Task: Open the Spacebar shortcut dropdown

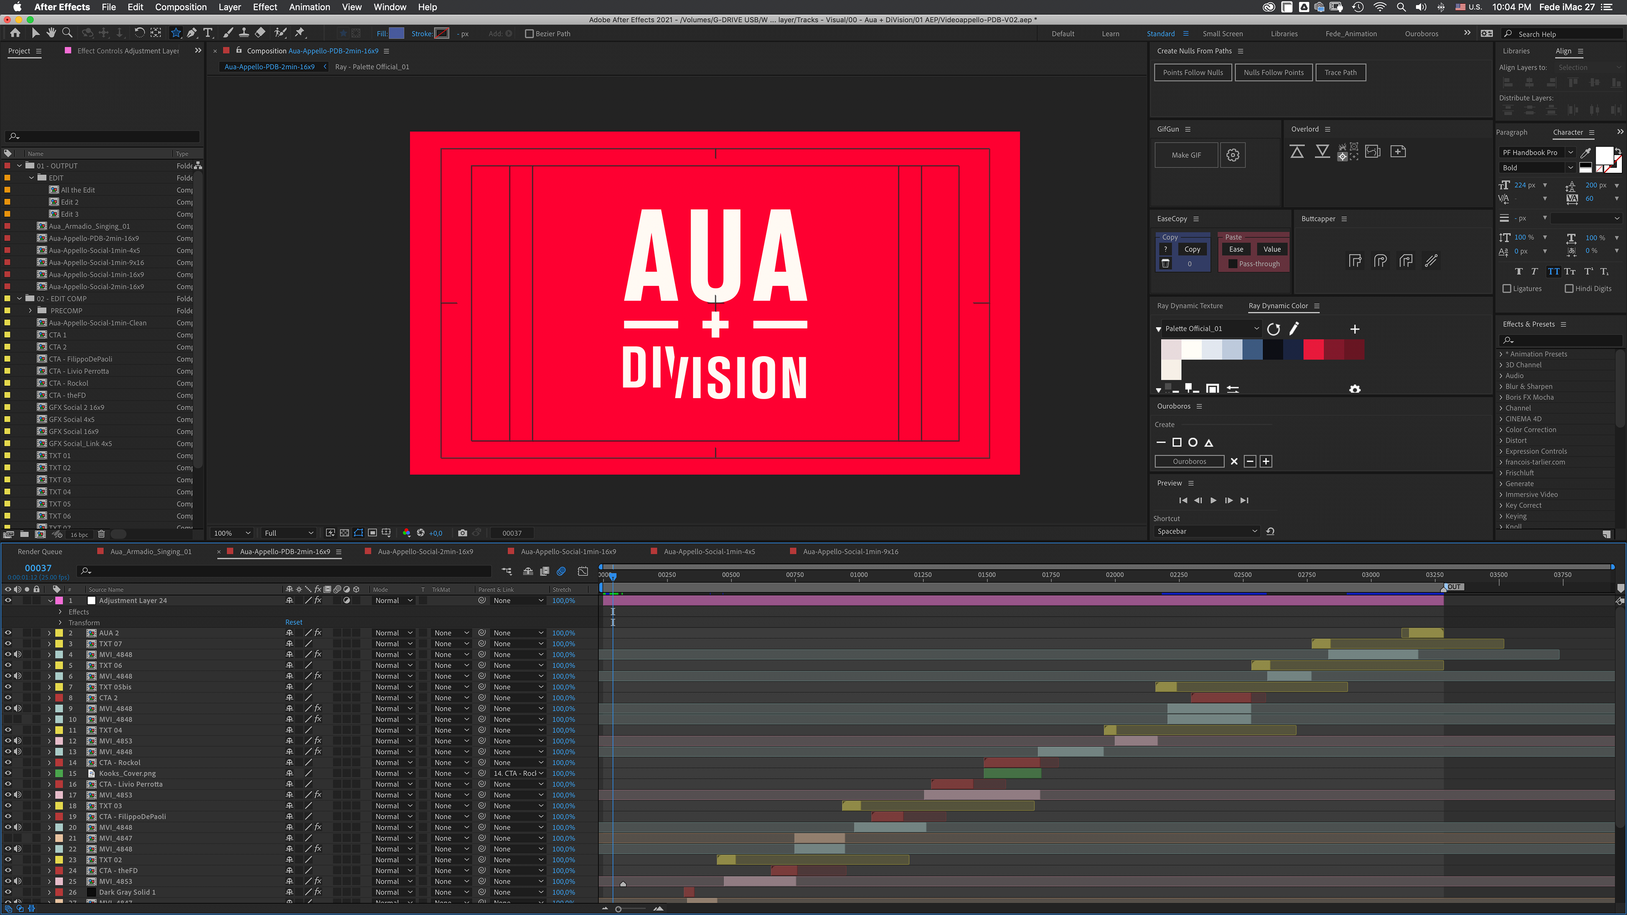Action: click(x=1207, y=531)
